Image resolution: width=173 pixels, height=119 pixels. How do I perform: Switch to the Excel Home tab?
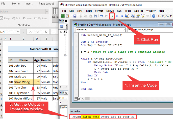click(x=16, y=4)
